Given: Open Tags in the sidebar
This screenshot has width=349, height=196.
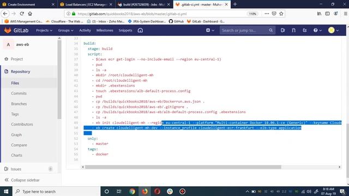Looking at the screenshot, I should pyautogui.click(x=15, y=114).
